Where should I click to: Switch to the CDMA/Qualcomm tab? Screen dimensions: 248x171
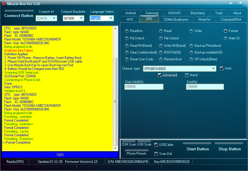tap(176, 19)
